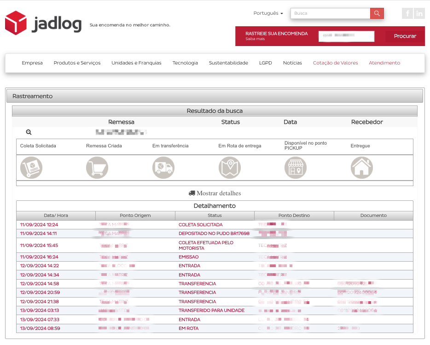430x345 pixels.
Task: Click the tracking number input field
Action: coord(346,36)
